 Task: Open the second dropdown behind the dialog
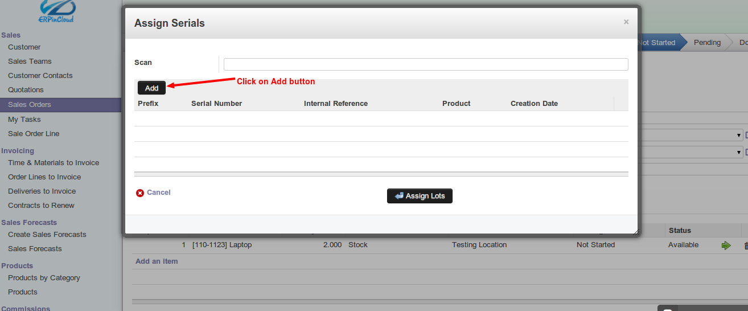click(x=692, y=152)
